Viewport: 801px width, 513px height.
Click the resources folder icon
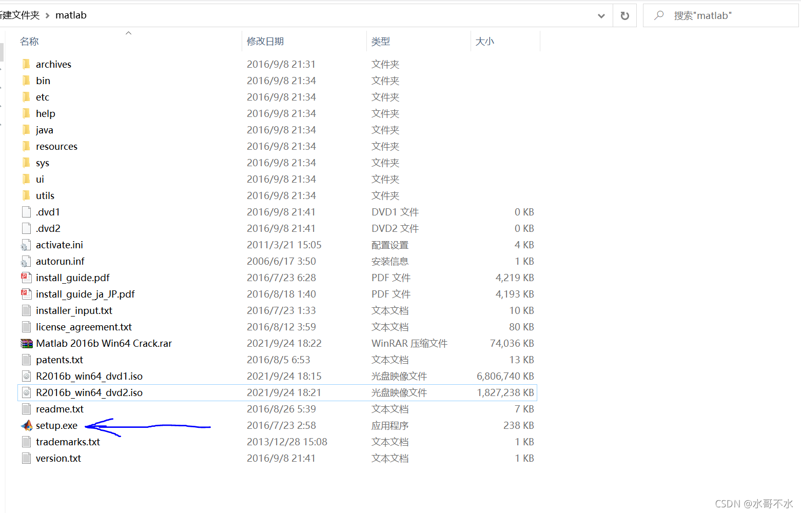[x=26, y=146]
